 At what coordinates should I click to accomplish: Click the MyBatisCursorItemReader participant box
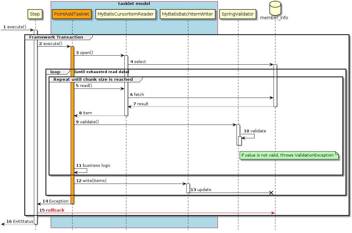tap(125, 14)
